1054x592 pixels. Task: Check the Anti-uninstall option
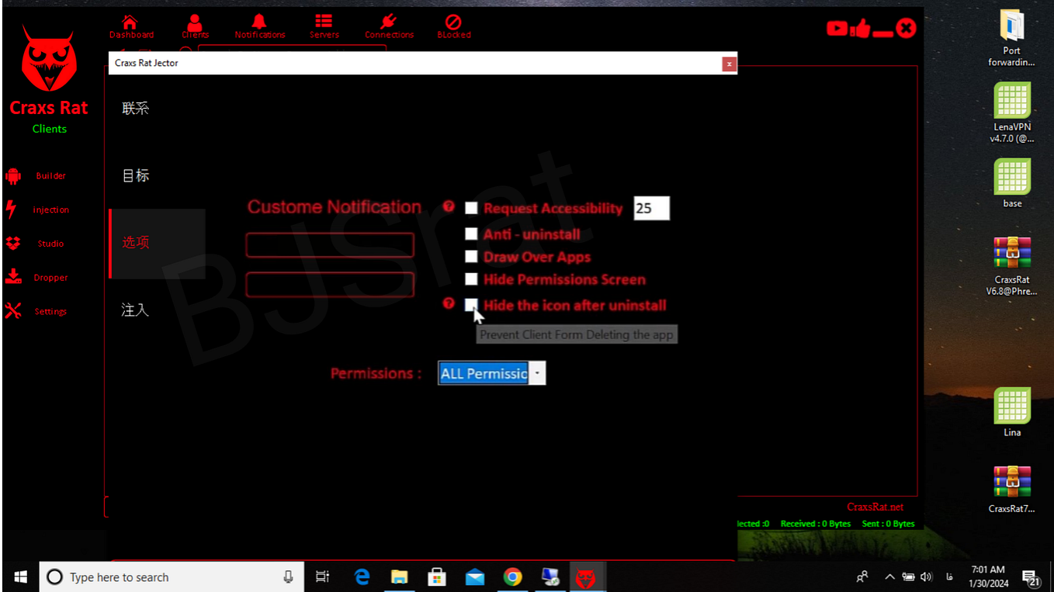pos(471,234)
